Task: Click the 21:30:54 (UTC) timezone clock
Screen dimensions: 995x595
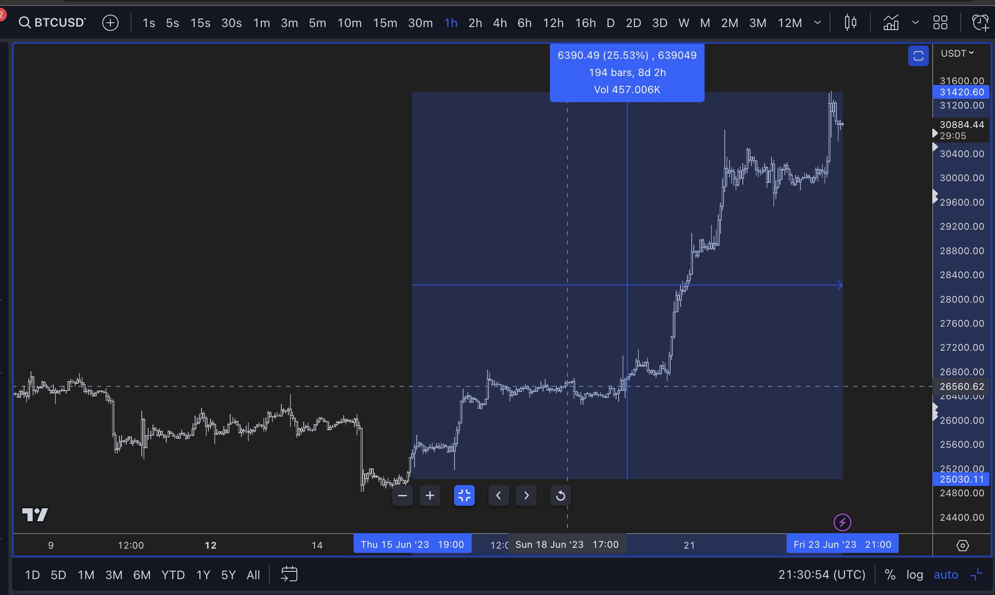Action: coord(822,575)
